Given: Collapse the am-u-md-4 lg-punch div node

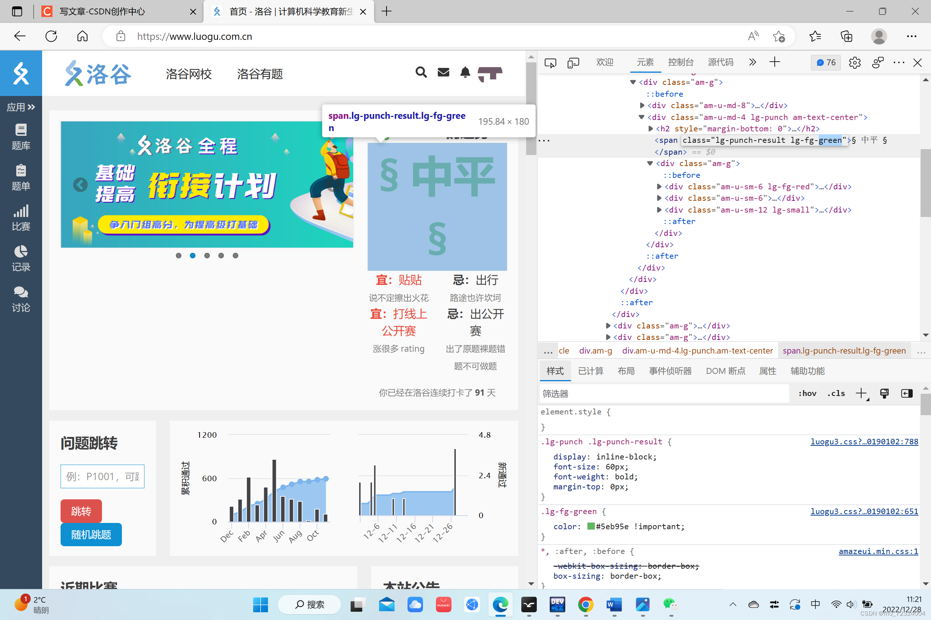Looking at the screenshot, I should coord(642,117).
